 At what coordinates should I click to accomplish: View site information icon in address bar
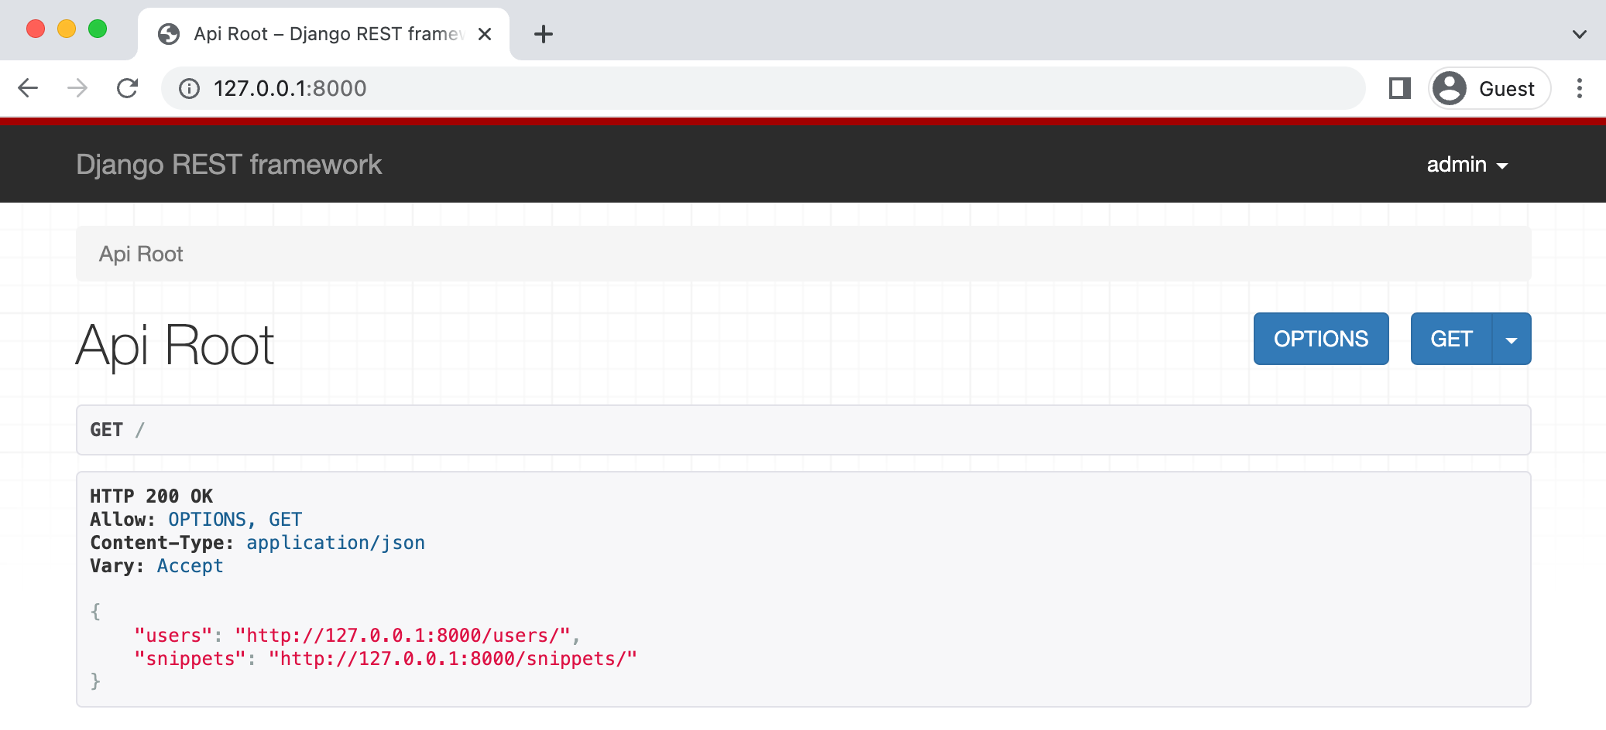pyautogui.click(x=189, y=89)
